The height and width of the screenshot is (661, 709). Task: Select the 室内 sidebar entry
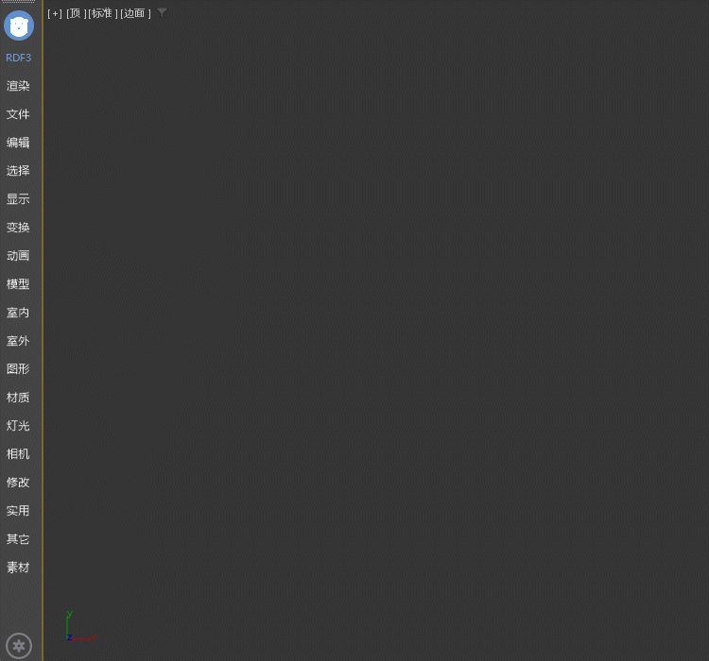[19, 313]
